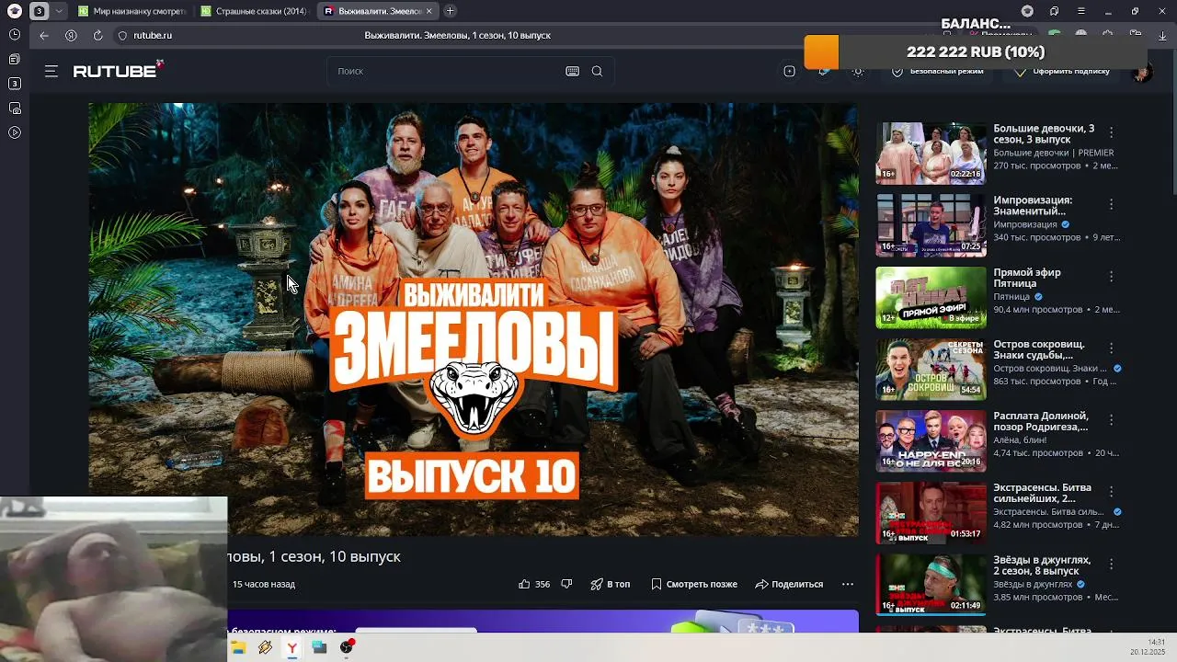The image size is (1177, 662).
Task: Play the Выживалити Змееловы video
Action: point(474,319)
